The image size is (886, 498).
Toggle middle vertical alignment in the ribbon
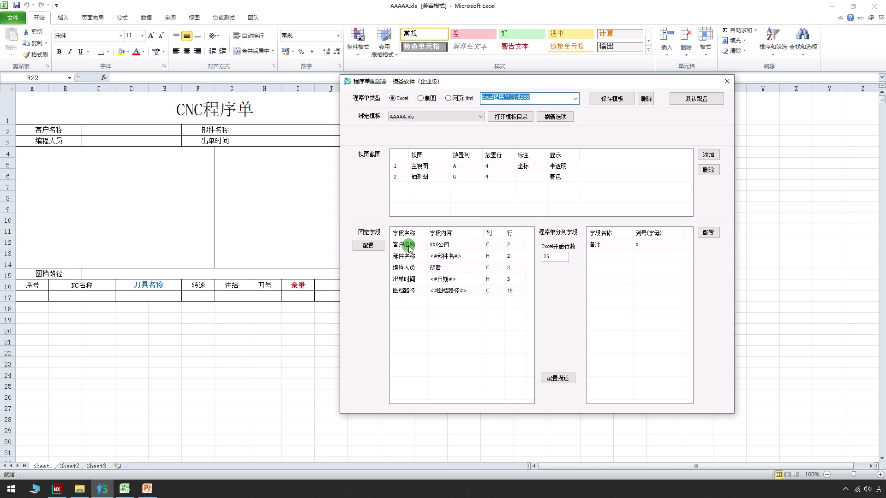point(187,36)
